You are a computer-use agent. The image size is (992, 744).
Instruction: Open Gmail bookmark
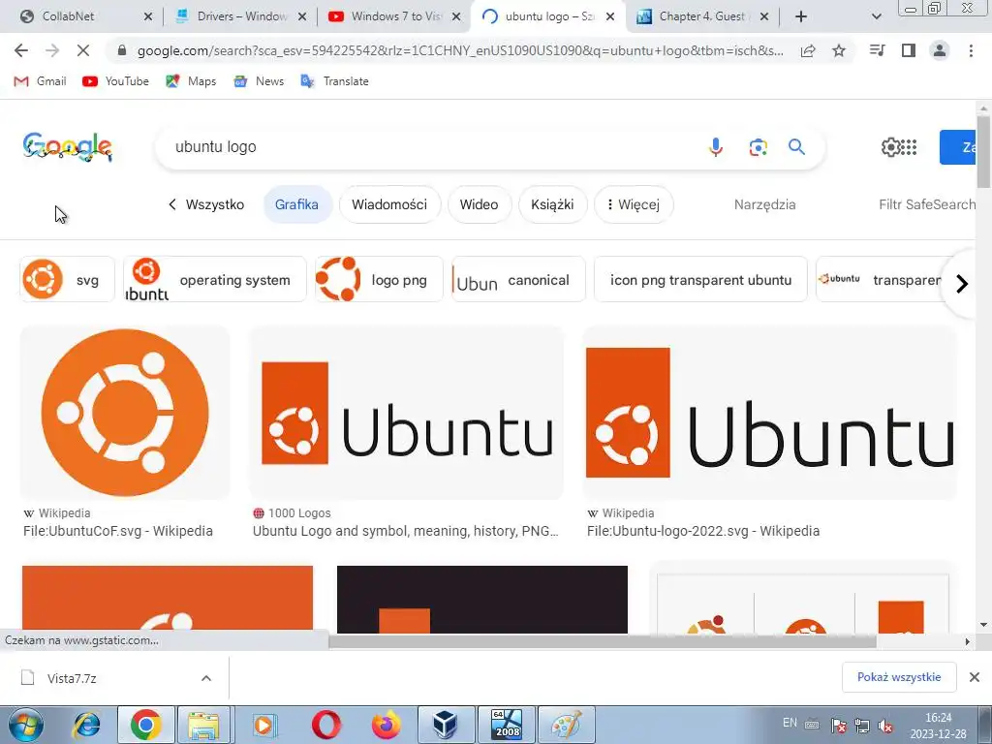40,81
